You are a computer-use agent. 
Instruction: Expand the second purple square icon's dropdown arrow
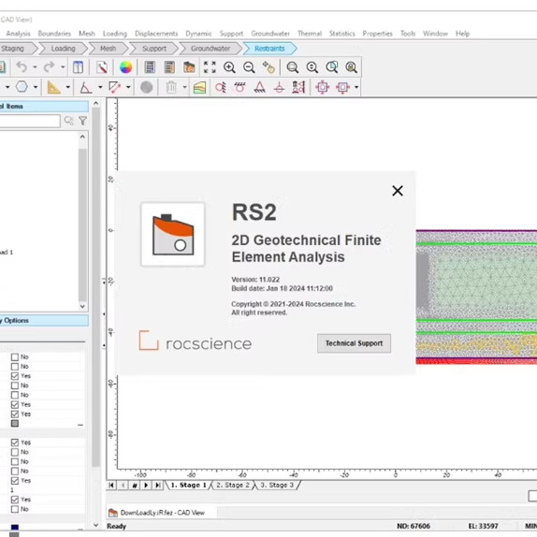(356, 87)
